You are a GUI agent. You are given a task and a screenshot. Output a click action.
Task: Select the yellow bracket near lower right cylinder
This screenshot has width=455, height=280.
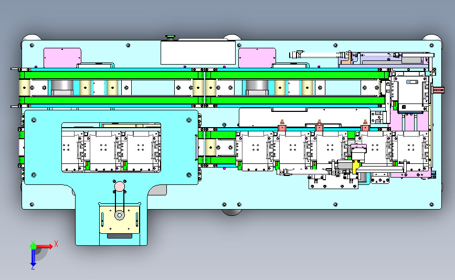pyautogui.click(x=356, y=167)
